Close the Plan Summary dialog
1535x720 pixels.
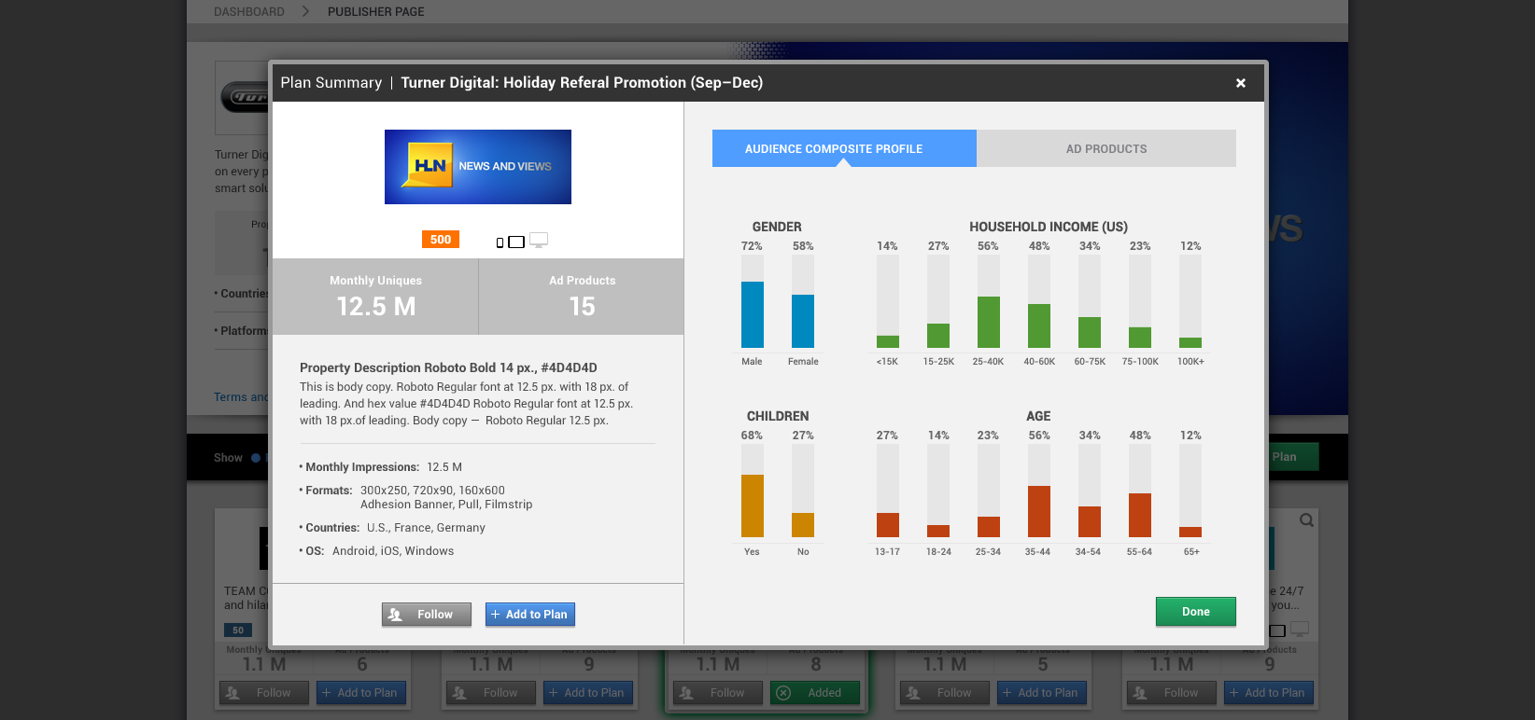pyautogui.click(x=1241, y=83)
